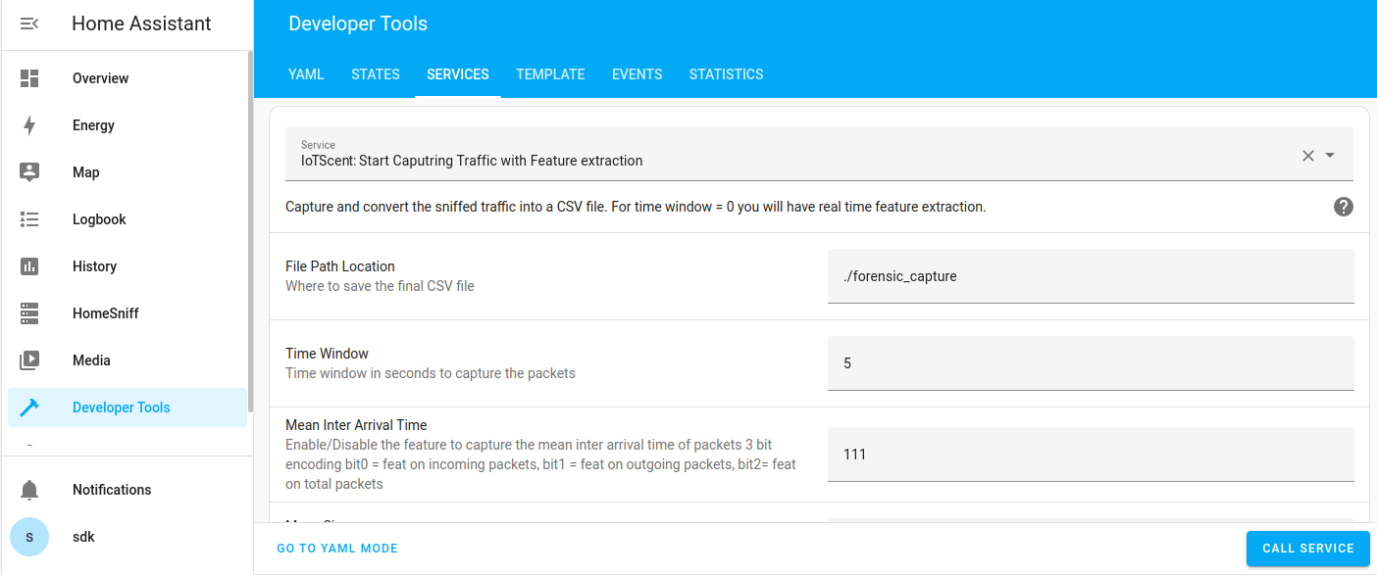Image resolution: width=1377 pixels, height=575 pixels.
Task: Click the Notifications bell icon
Action: tap(29, 490)
